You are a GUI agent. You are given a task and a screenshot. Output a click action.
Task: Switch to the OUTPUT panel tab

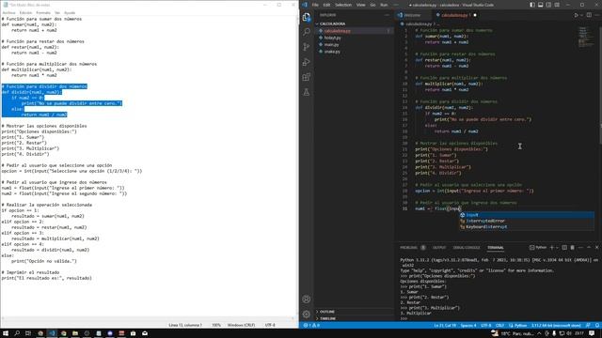pyautogui.click(x=439, y=248)
